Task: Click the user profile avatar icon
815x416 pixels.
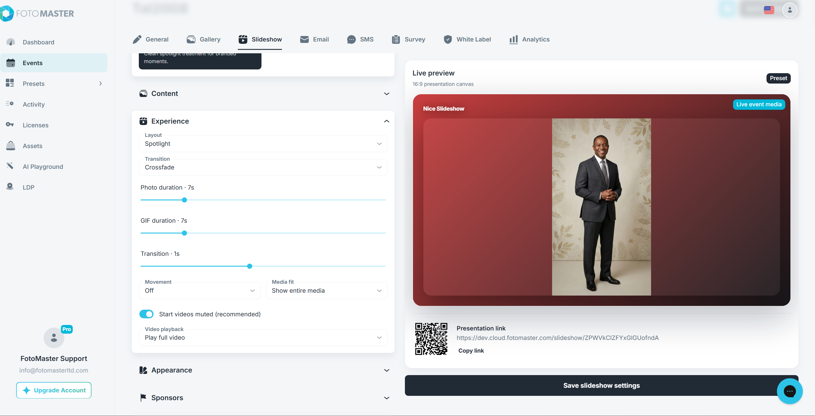Action: [789, 10]
